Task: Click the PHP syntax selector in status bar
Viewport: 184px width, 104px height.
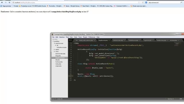Action: (181, 99)
